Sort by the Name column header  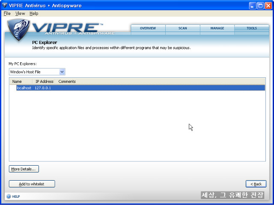click(x=21, y=82)
